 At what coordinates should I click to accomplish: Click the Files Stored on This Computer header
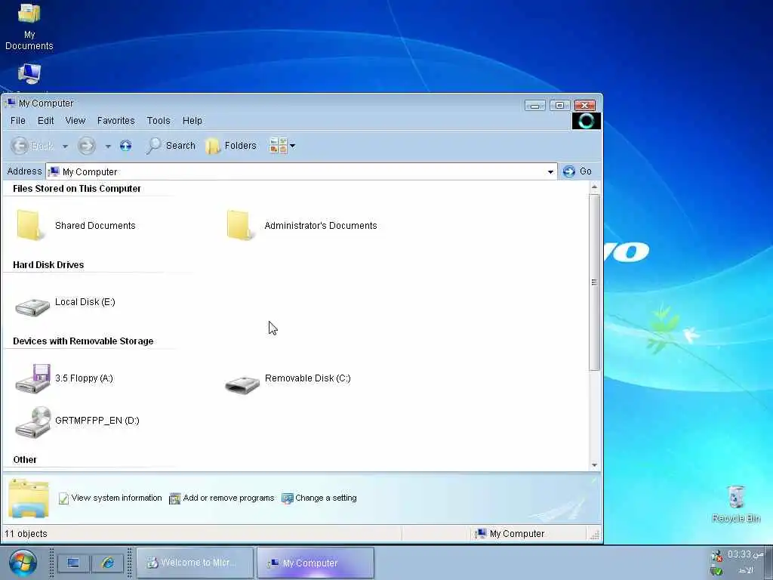(x=76, y=188)
